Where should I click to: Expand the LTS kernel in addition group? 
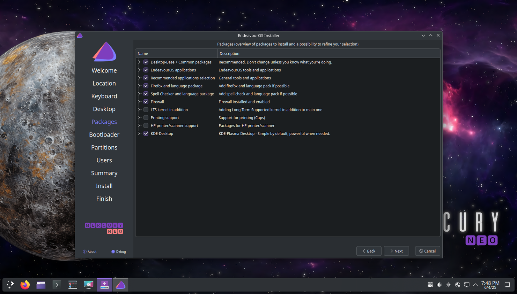pyautogui.click(x=139, y=110)
